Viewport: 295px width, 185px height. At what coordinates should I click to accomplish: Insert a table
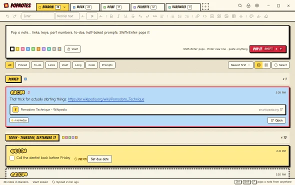[x=233, y=16]
